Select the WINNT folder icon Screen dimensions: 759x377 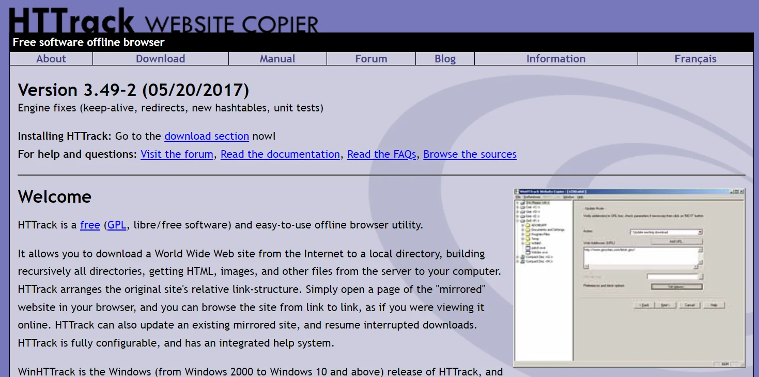[528, 242]
